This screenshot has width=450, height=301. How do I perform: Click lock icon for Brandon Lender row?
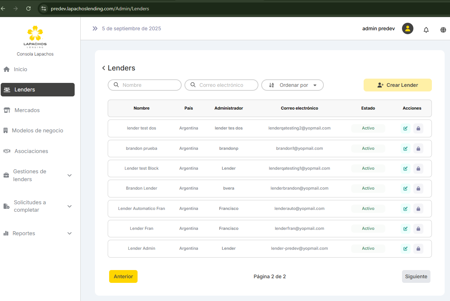click(418, 189)
